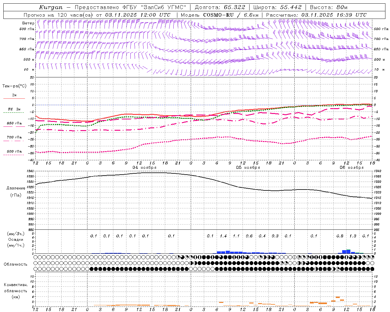This screenshot has width=390, height=312.
Task: Click the 1.4 precipitation total value
Action: [x=223, y=236]
